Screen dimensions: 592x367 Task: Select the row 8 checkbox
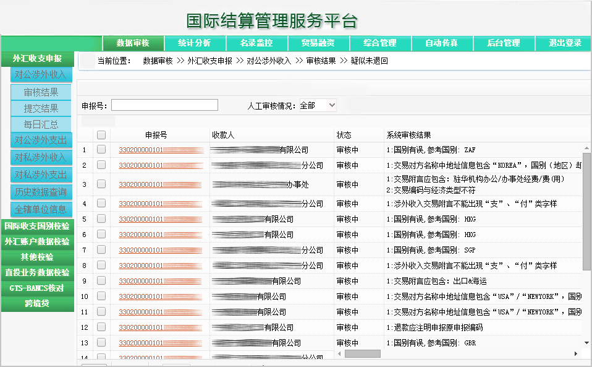(101, 266)
